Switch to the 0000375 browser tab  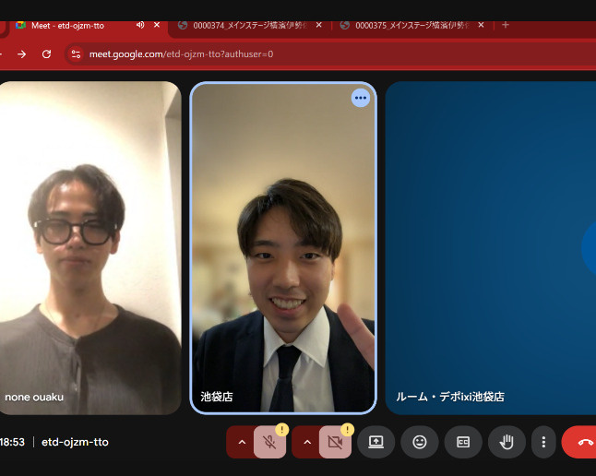click(404, 25)
